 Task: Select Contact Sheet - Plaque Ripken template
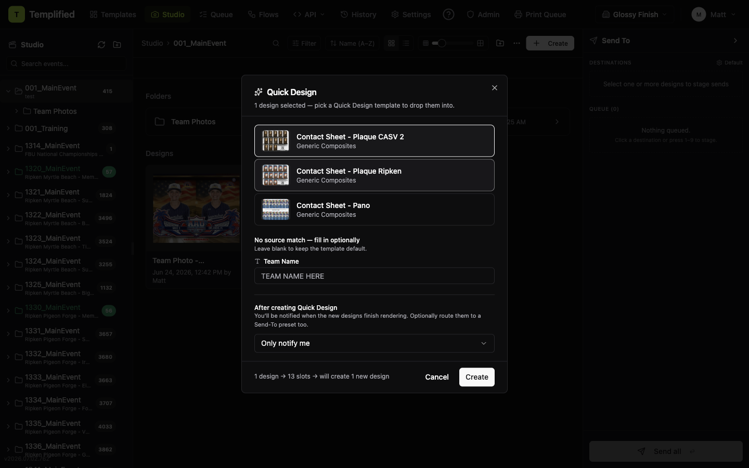pos(374,175)
